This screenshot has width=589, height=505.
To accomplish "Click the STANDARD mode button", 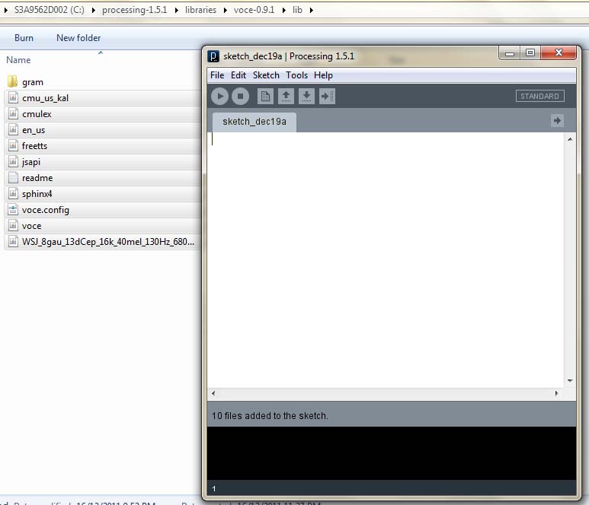I will (x=539, y=96).
